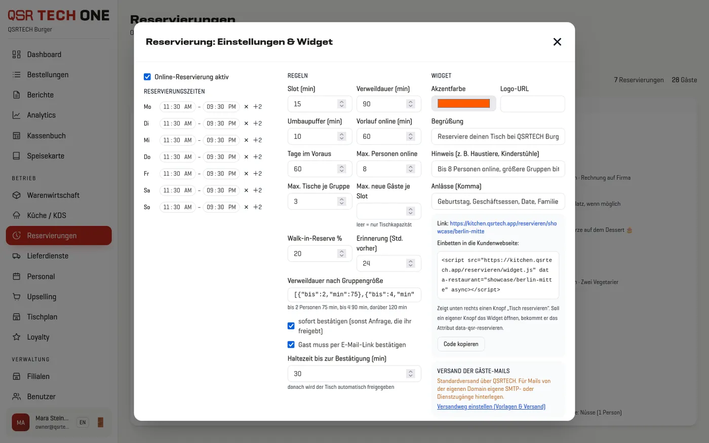Image resolution: width=709 pixels, height=443 pixels.
Task: Click the Upselling cart icon
Action: [x=17, y=297]
